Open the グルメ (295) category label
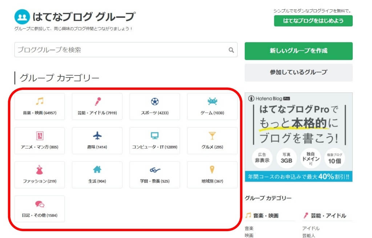This screenshot has height=238, width=372. tap(212, 147)
